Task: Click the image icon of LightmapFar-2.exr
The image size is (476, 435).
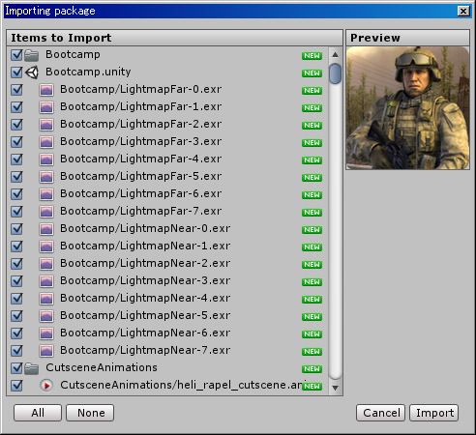Action: (46, 125)
